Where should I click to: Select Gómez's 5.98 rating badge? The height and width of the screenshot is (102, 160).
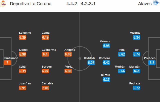click(x=106, y=46)
